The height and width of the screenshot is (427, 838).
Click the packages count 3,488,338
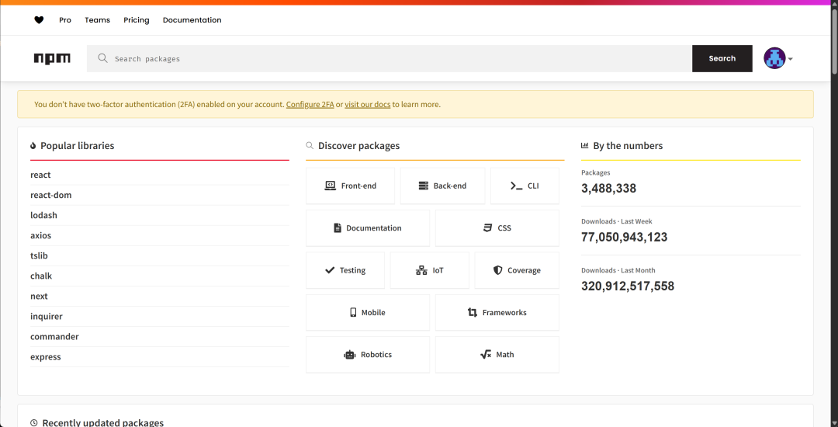point(609,188)
